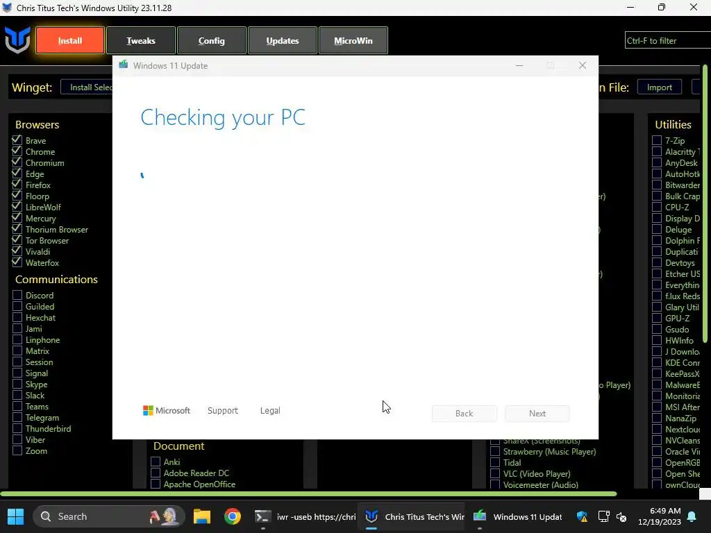Image resolution: width=711 pixels, height=533 pixels.
Task: Click the Chris Titus Tech shield logo
Action: pyautogui.click(x=17, y=40)
